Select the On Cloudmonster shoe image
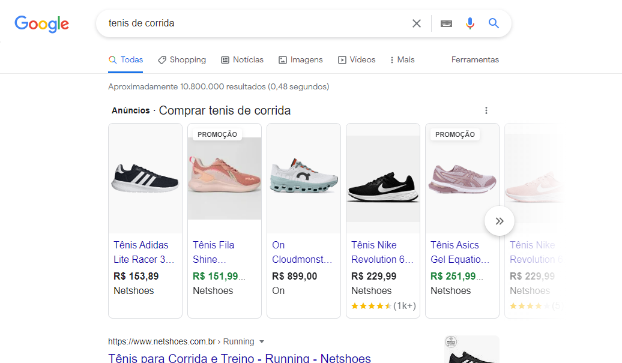The image size is (622, 363). tap(304, 178)
